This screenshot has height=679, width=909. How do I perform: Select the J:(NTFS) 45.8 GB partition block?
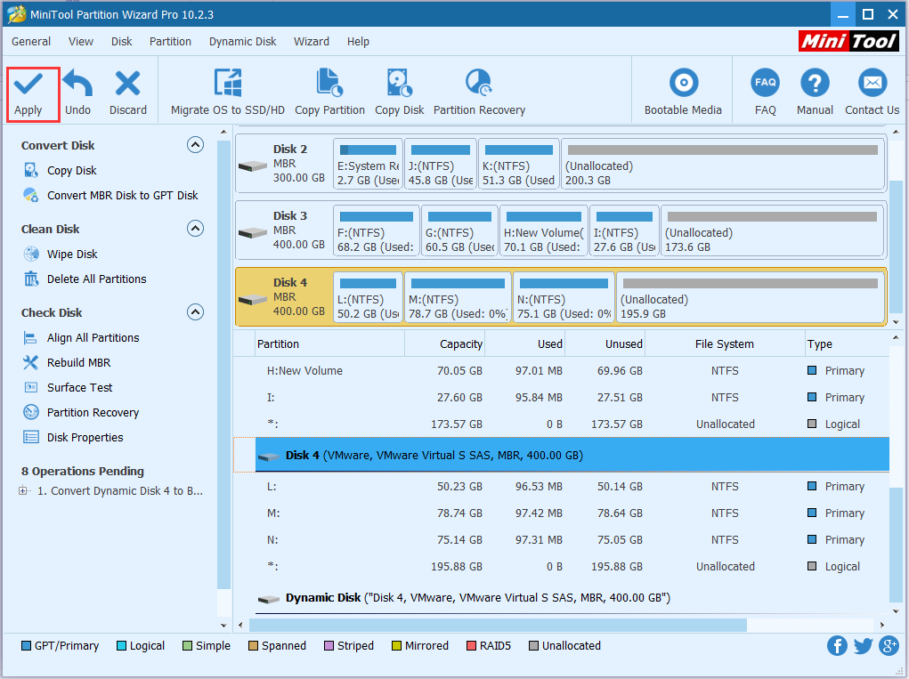point(441,164)
